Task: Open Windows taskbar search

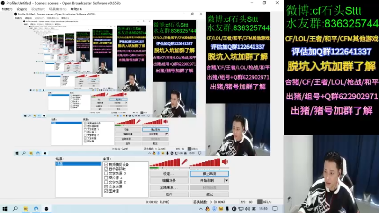Action: 15,209
